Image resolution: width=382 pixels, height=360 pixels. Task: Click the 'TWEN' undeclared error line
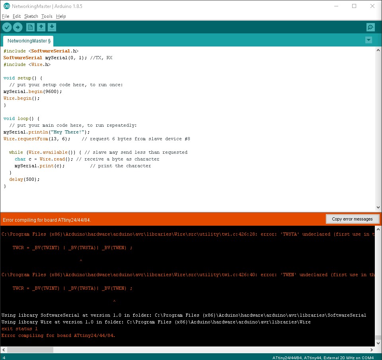188,275
